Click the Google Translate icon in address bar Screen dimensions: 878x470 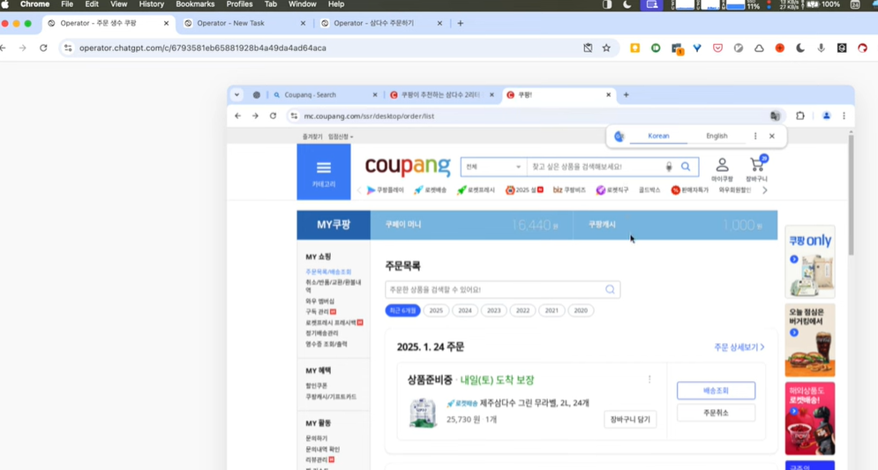point(775,116)
